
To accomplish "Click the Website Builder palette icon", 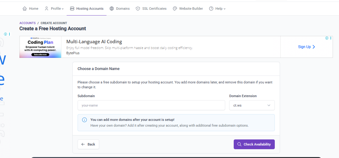I will tap(175, 9).
